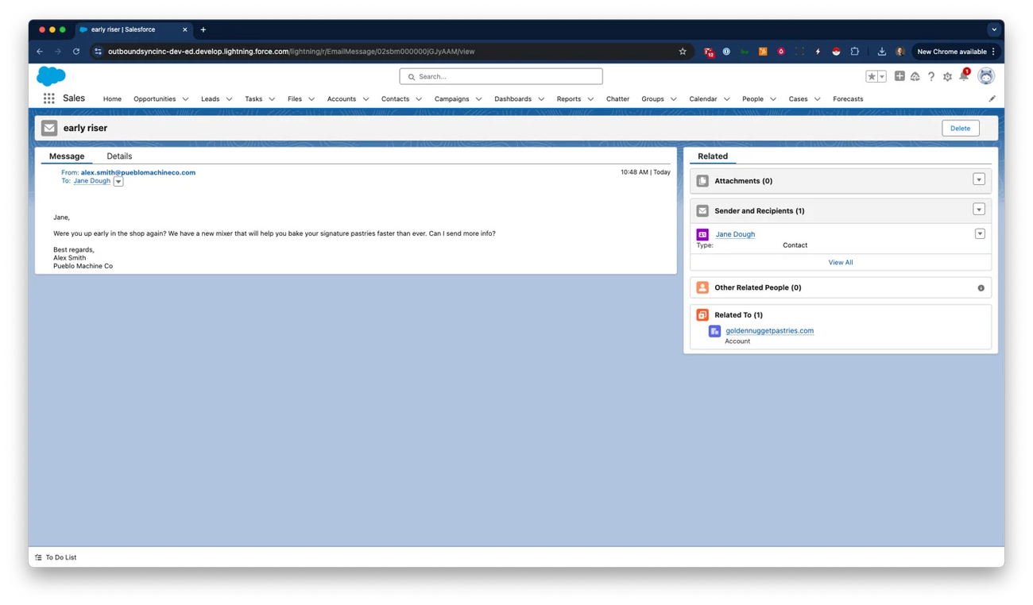Bookmark this page with the browser star
1033x605 pixels.
point(682,51)
